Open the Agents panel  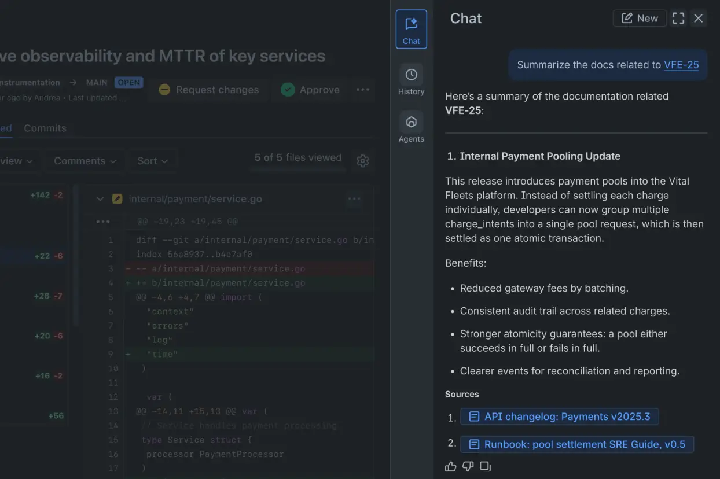pos(411,127)
